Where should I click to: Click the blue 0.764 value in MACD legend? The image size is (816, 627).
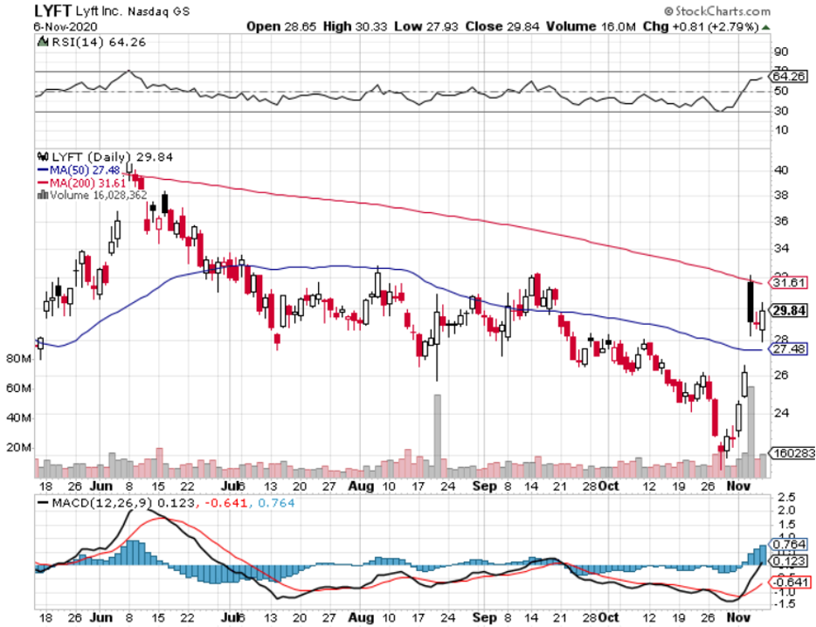(276, 503)
